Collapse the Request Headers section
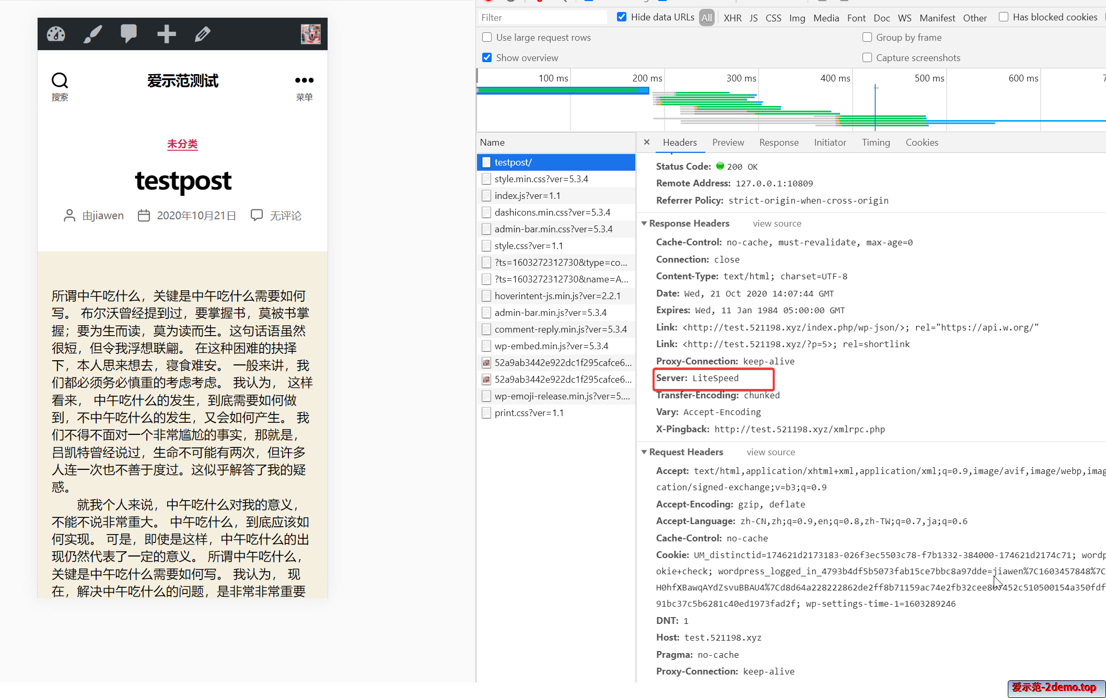The image size is (1106, 698). [x=644, y=452]
